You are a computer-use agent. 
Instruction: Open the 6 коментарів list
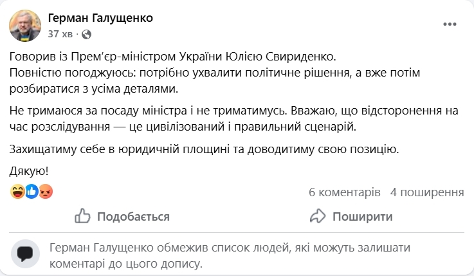point(345,192)
